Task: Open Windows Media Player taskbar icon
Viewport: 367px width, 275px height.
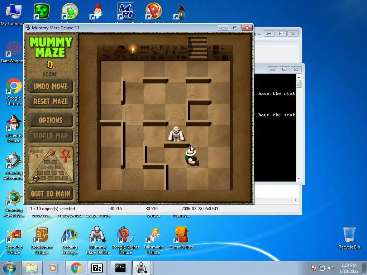Action: (53, 268)
